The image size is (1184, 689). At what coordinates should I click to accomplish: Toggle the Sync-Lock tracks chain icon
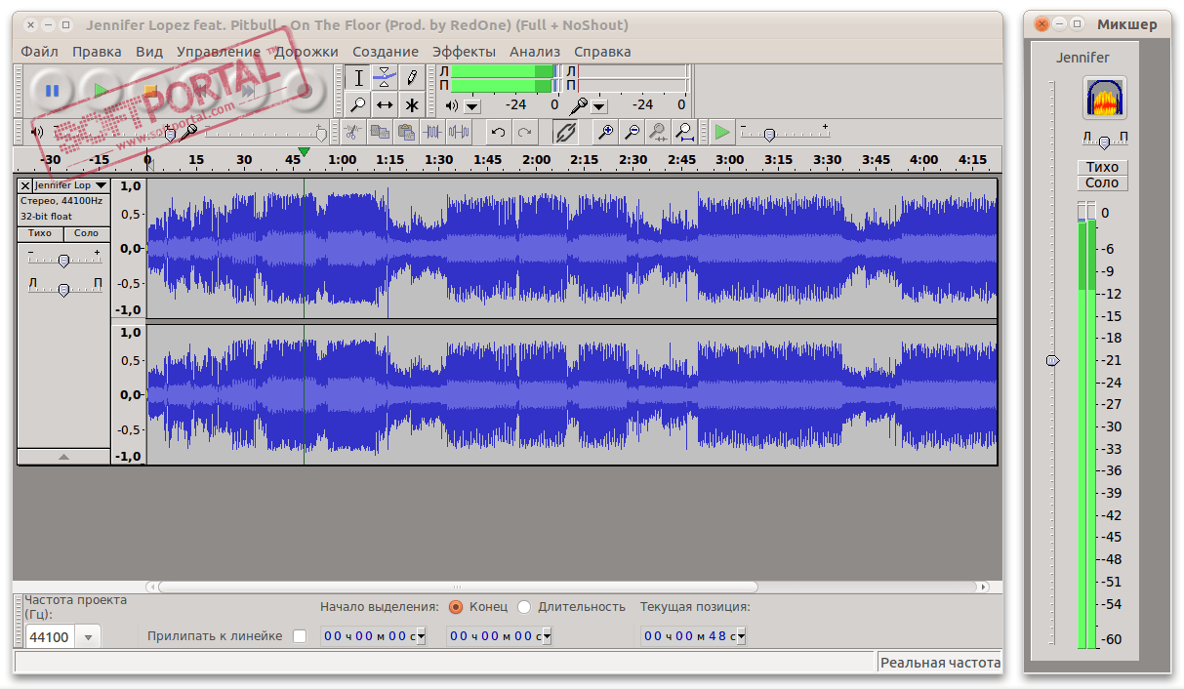565,132
